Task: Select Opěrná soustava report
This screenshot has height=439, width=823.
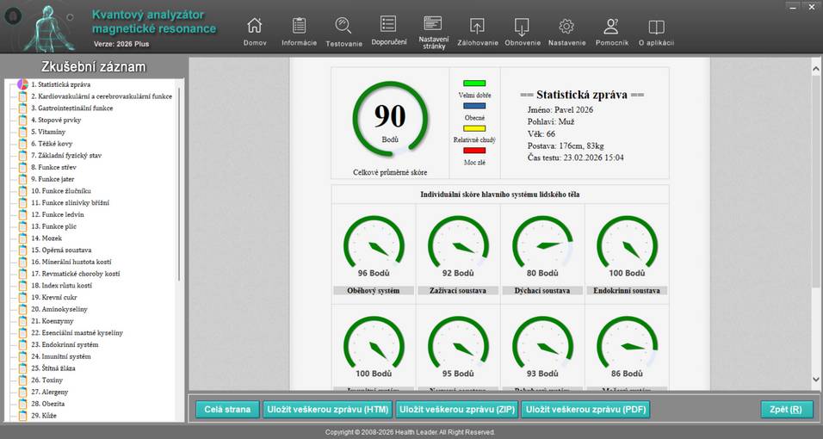Action: click(x=61, y=250)
